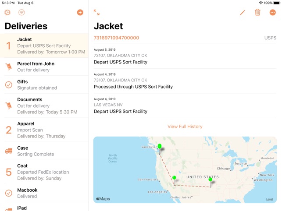Click the Wi-Fi status icon
The height and width of the screenshot is (211, 282).
coord(261,3)
